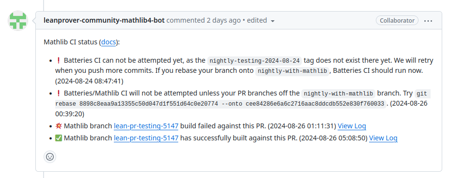
Task: Open leanprover-community-mathlib4-bot profile link
Action: tap(104, 21)
